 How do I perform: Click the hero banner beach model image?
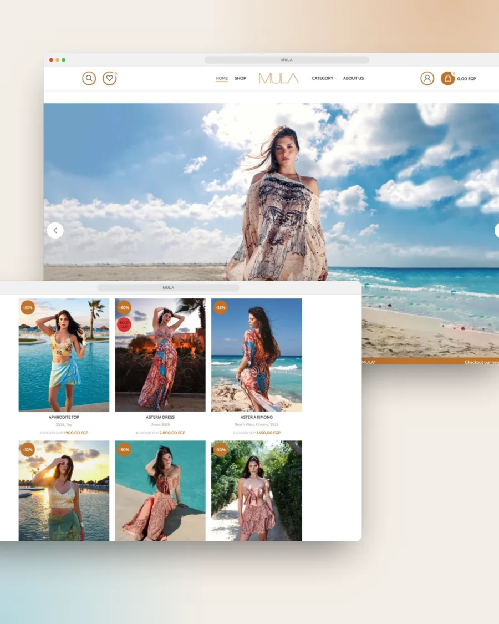271,192
